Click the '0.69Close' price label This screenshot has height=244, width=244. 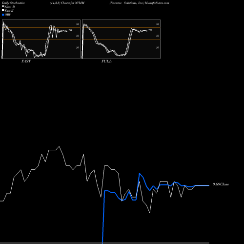click(x=221, y=184)
